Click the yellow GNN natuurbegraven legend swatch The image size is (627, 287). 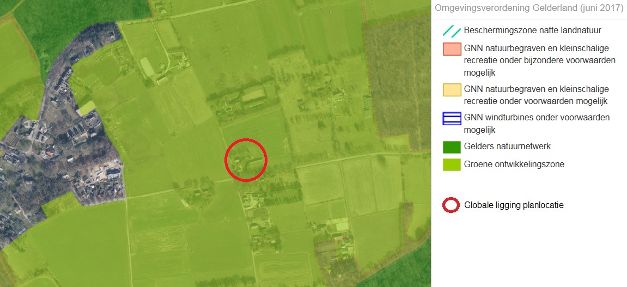pyautogui.click(x=452, y=89)
